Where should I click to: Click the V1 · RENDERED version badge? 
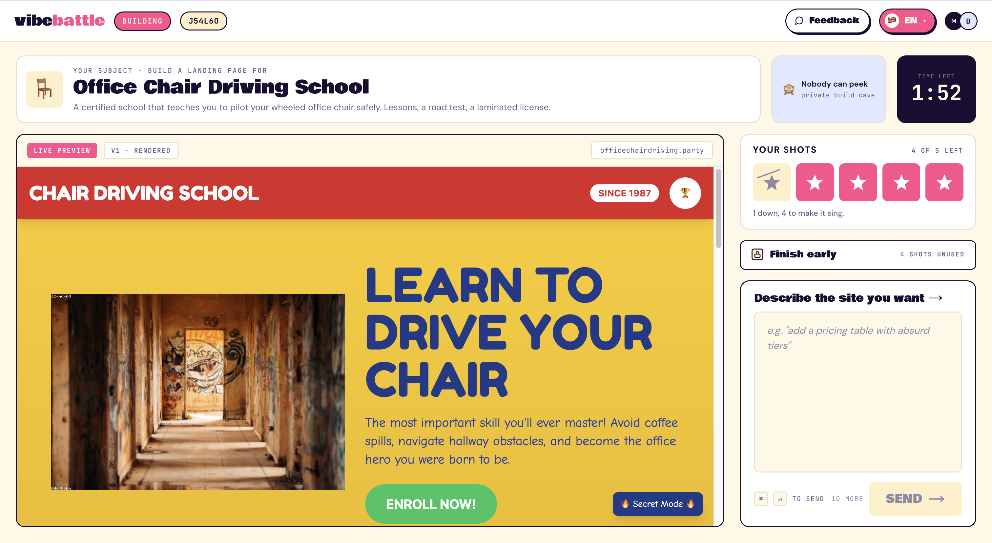pyautogui.click(x=141, y=151)
